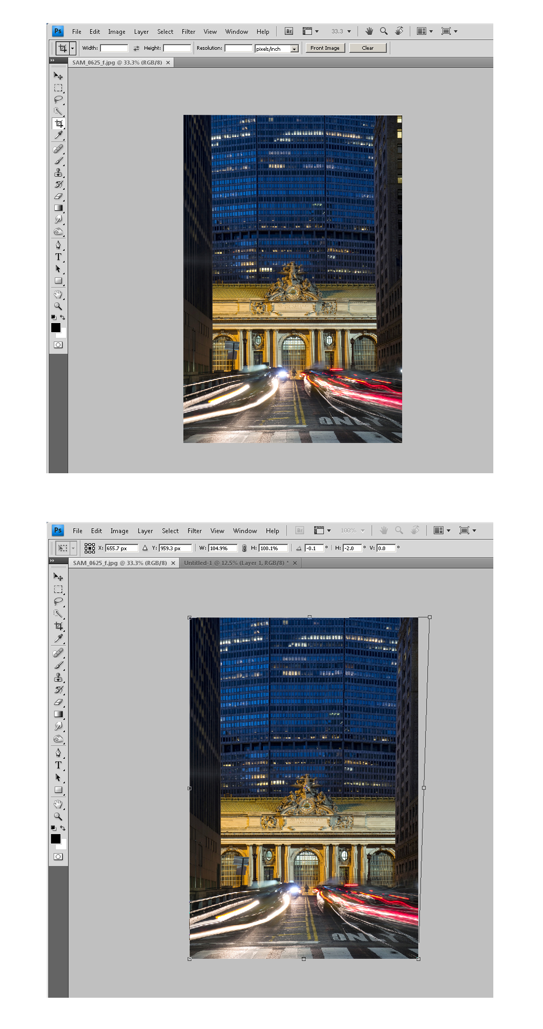The width and height of the screenshot is (543, 1029).
Task: Click foreground color swatch in upper window
Action: click(x=56, y=328)
